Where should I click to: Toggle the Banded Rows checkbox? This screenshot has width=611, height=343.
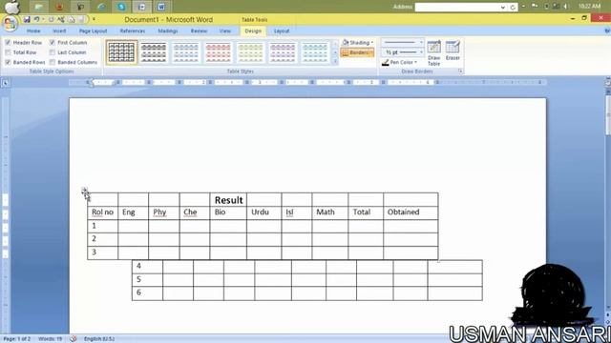pyautogui.click(x=8, y=62)
